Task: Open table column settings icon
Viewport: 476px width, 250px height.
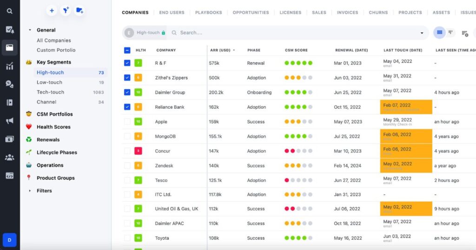Action: click(465, 33)
